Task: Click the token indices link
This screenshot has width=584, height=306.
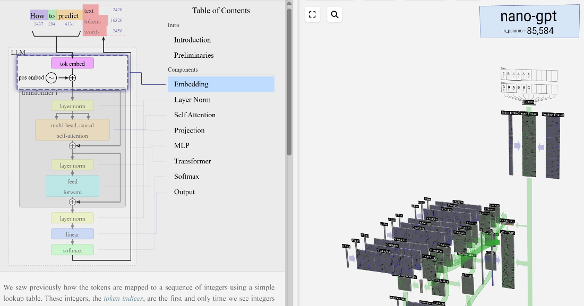Action: (x=123, y=298)
